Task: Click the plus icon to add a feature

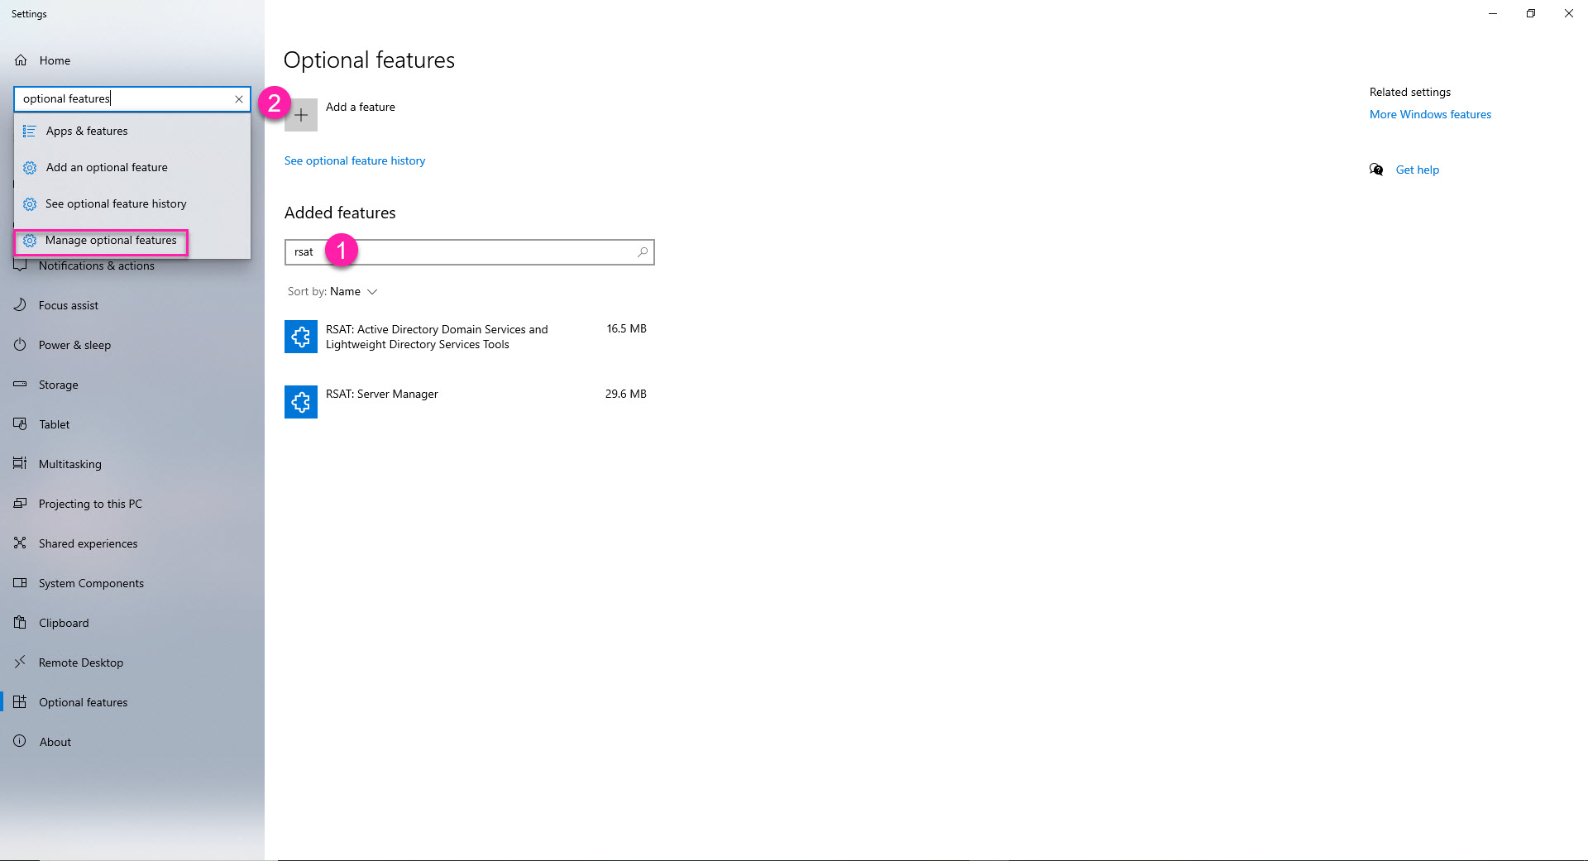Action: click(301, 116)
